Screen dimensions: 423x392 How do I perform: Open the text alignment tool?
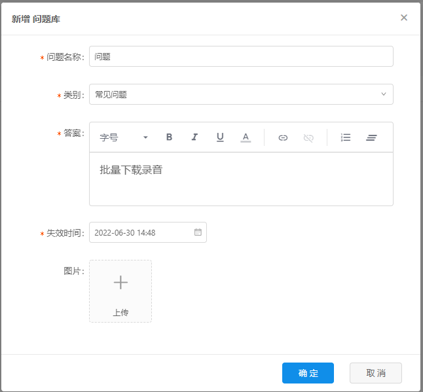[371, 137]
